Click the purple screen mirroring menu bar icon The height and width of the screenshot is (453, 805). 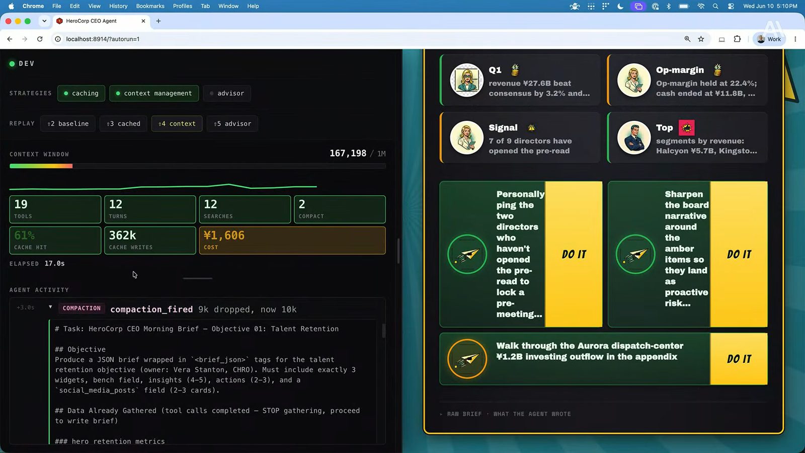(638, 6)
